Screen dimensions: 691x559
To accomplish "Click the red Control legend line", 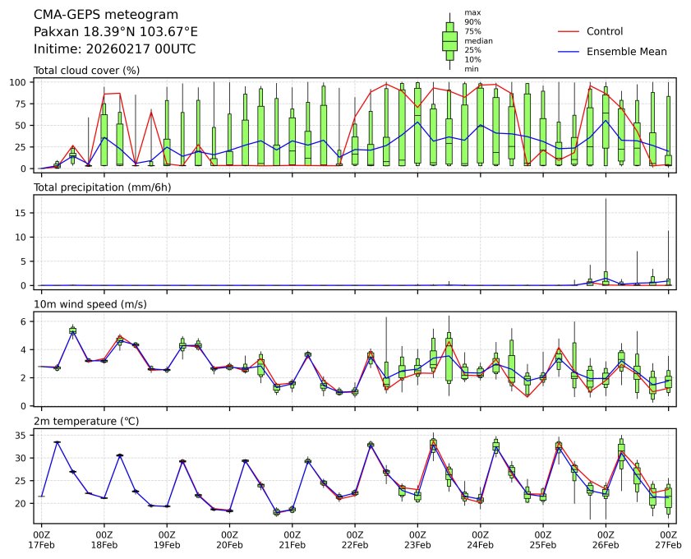I will tap(569, 31).
